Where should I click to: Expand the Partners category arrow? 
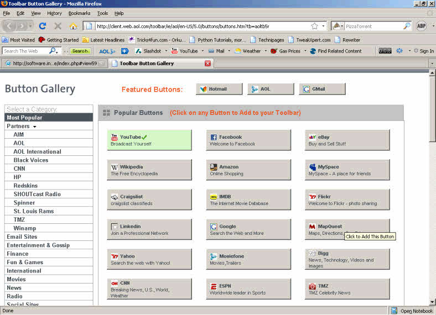(x=35, y=127)
